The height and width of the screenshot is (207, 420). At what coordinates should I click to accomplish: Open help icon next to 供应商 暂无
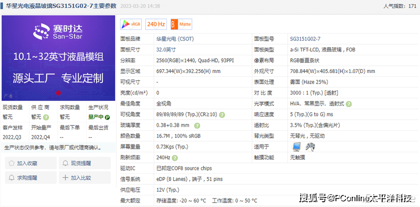46,117
